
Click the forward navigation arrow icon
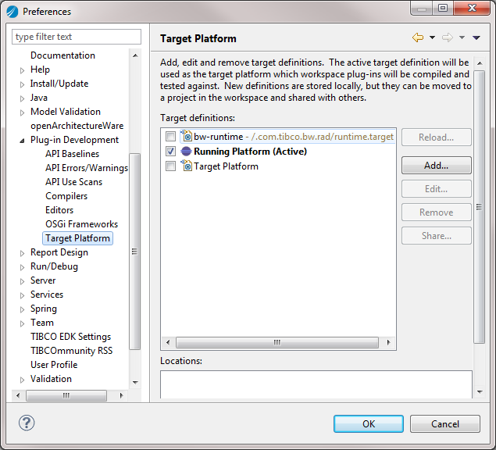448,37
